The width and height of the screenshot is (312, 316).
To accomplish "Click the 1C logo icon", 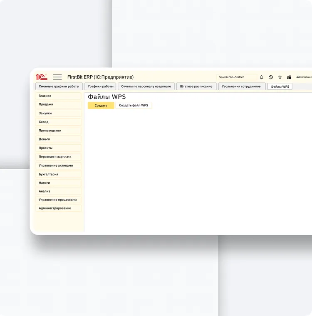I will (41, 77).
